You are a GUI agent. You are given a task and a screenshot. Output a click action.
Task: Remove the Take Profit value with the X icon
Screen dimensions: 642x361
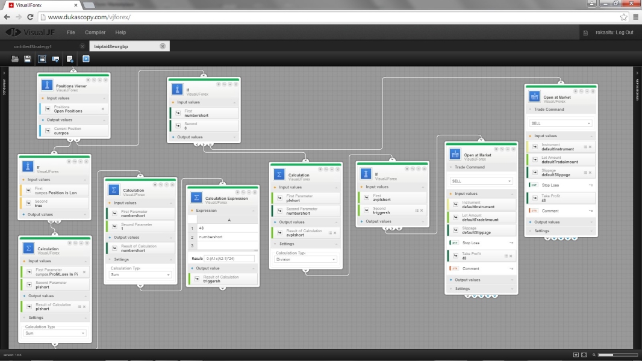point(511,256)
